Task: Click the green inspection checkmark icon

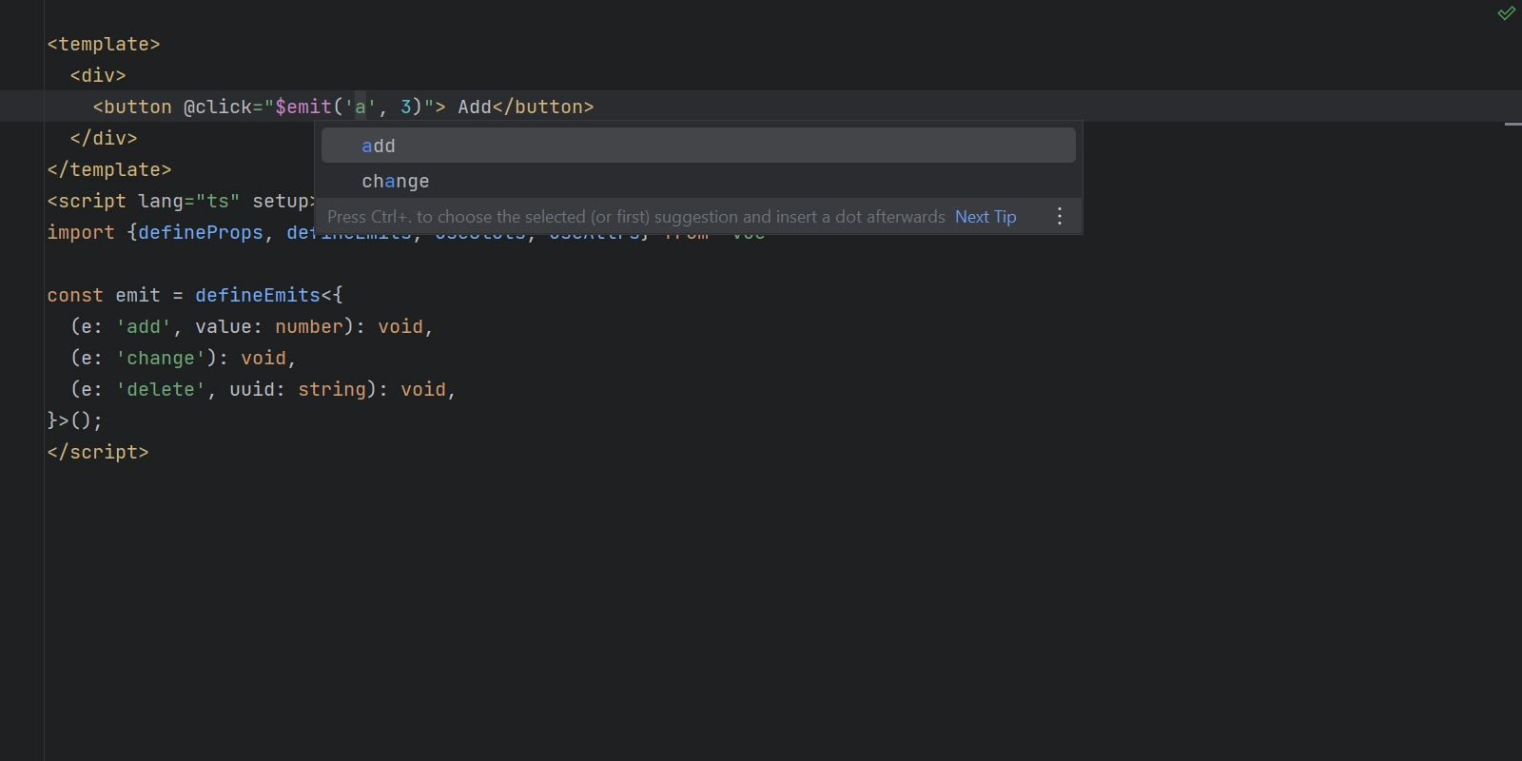Action: tap(1507, 13)
